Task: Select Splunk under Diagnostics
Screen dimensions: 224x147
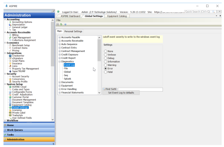Action: [67, 79]
